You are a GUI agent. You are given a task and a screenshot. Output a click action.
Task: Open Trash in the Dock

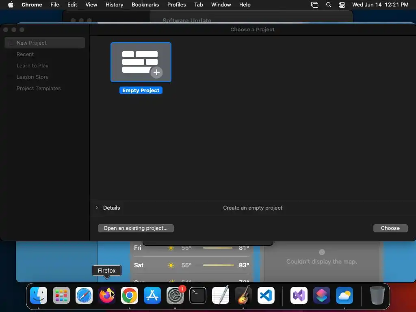pyautogui.click(x=377, y=295)
